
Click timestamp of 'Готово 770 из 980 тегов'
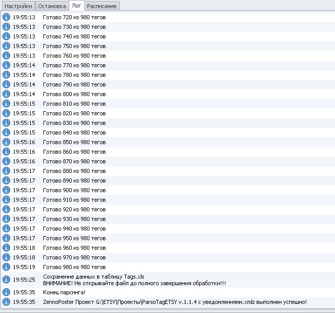(24, 65)
